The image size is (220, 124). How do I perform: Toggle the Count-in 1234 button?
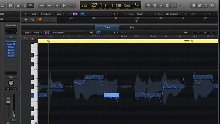click(173, 6)
